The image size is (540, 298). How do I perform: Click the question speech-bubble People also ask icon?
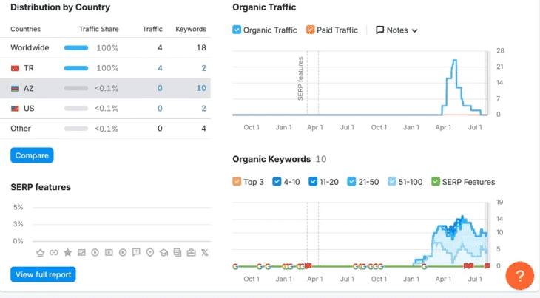point(136,253)
